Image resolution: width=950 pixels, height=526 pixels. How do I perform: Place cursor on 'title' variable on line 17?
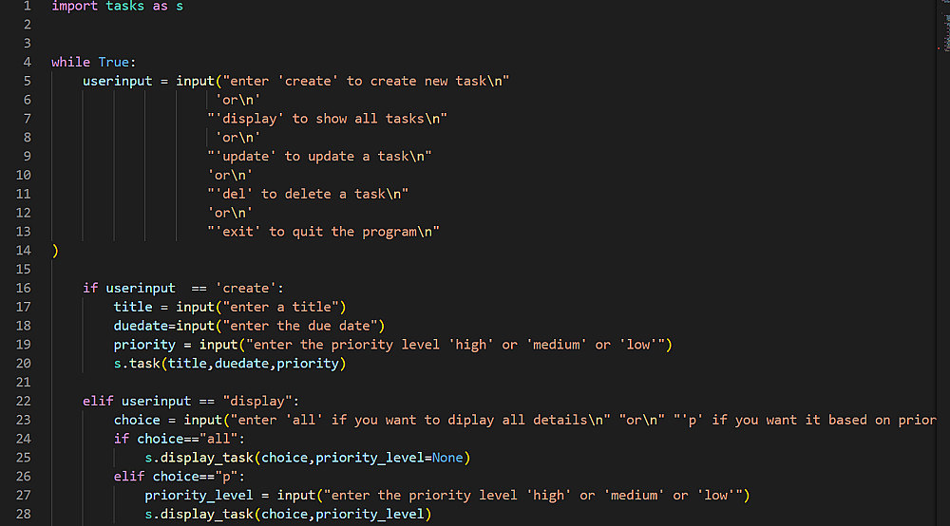133,307
